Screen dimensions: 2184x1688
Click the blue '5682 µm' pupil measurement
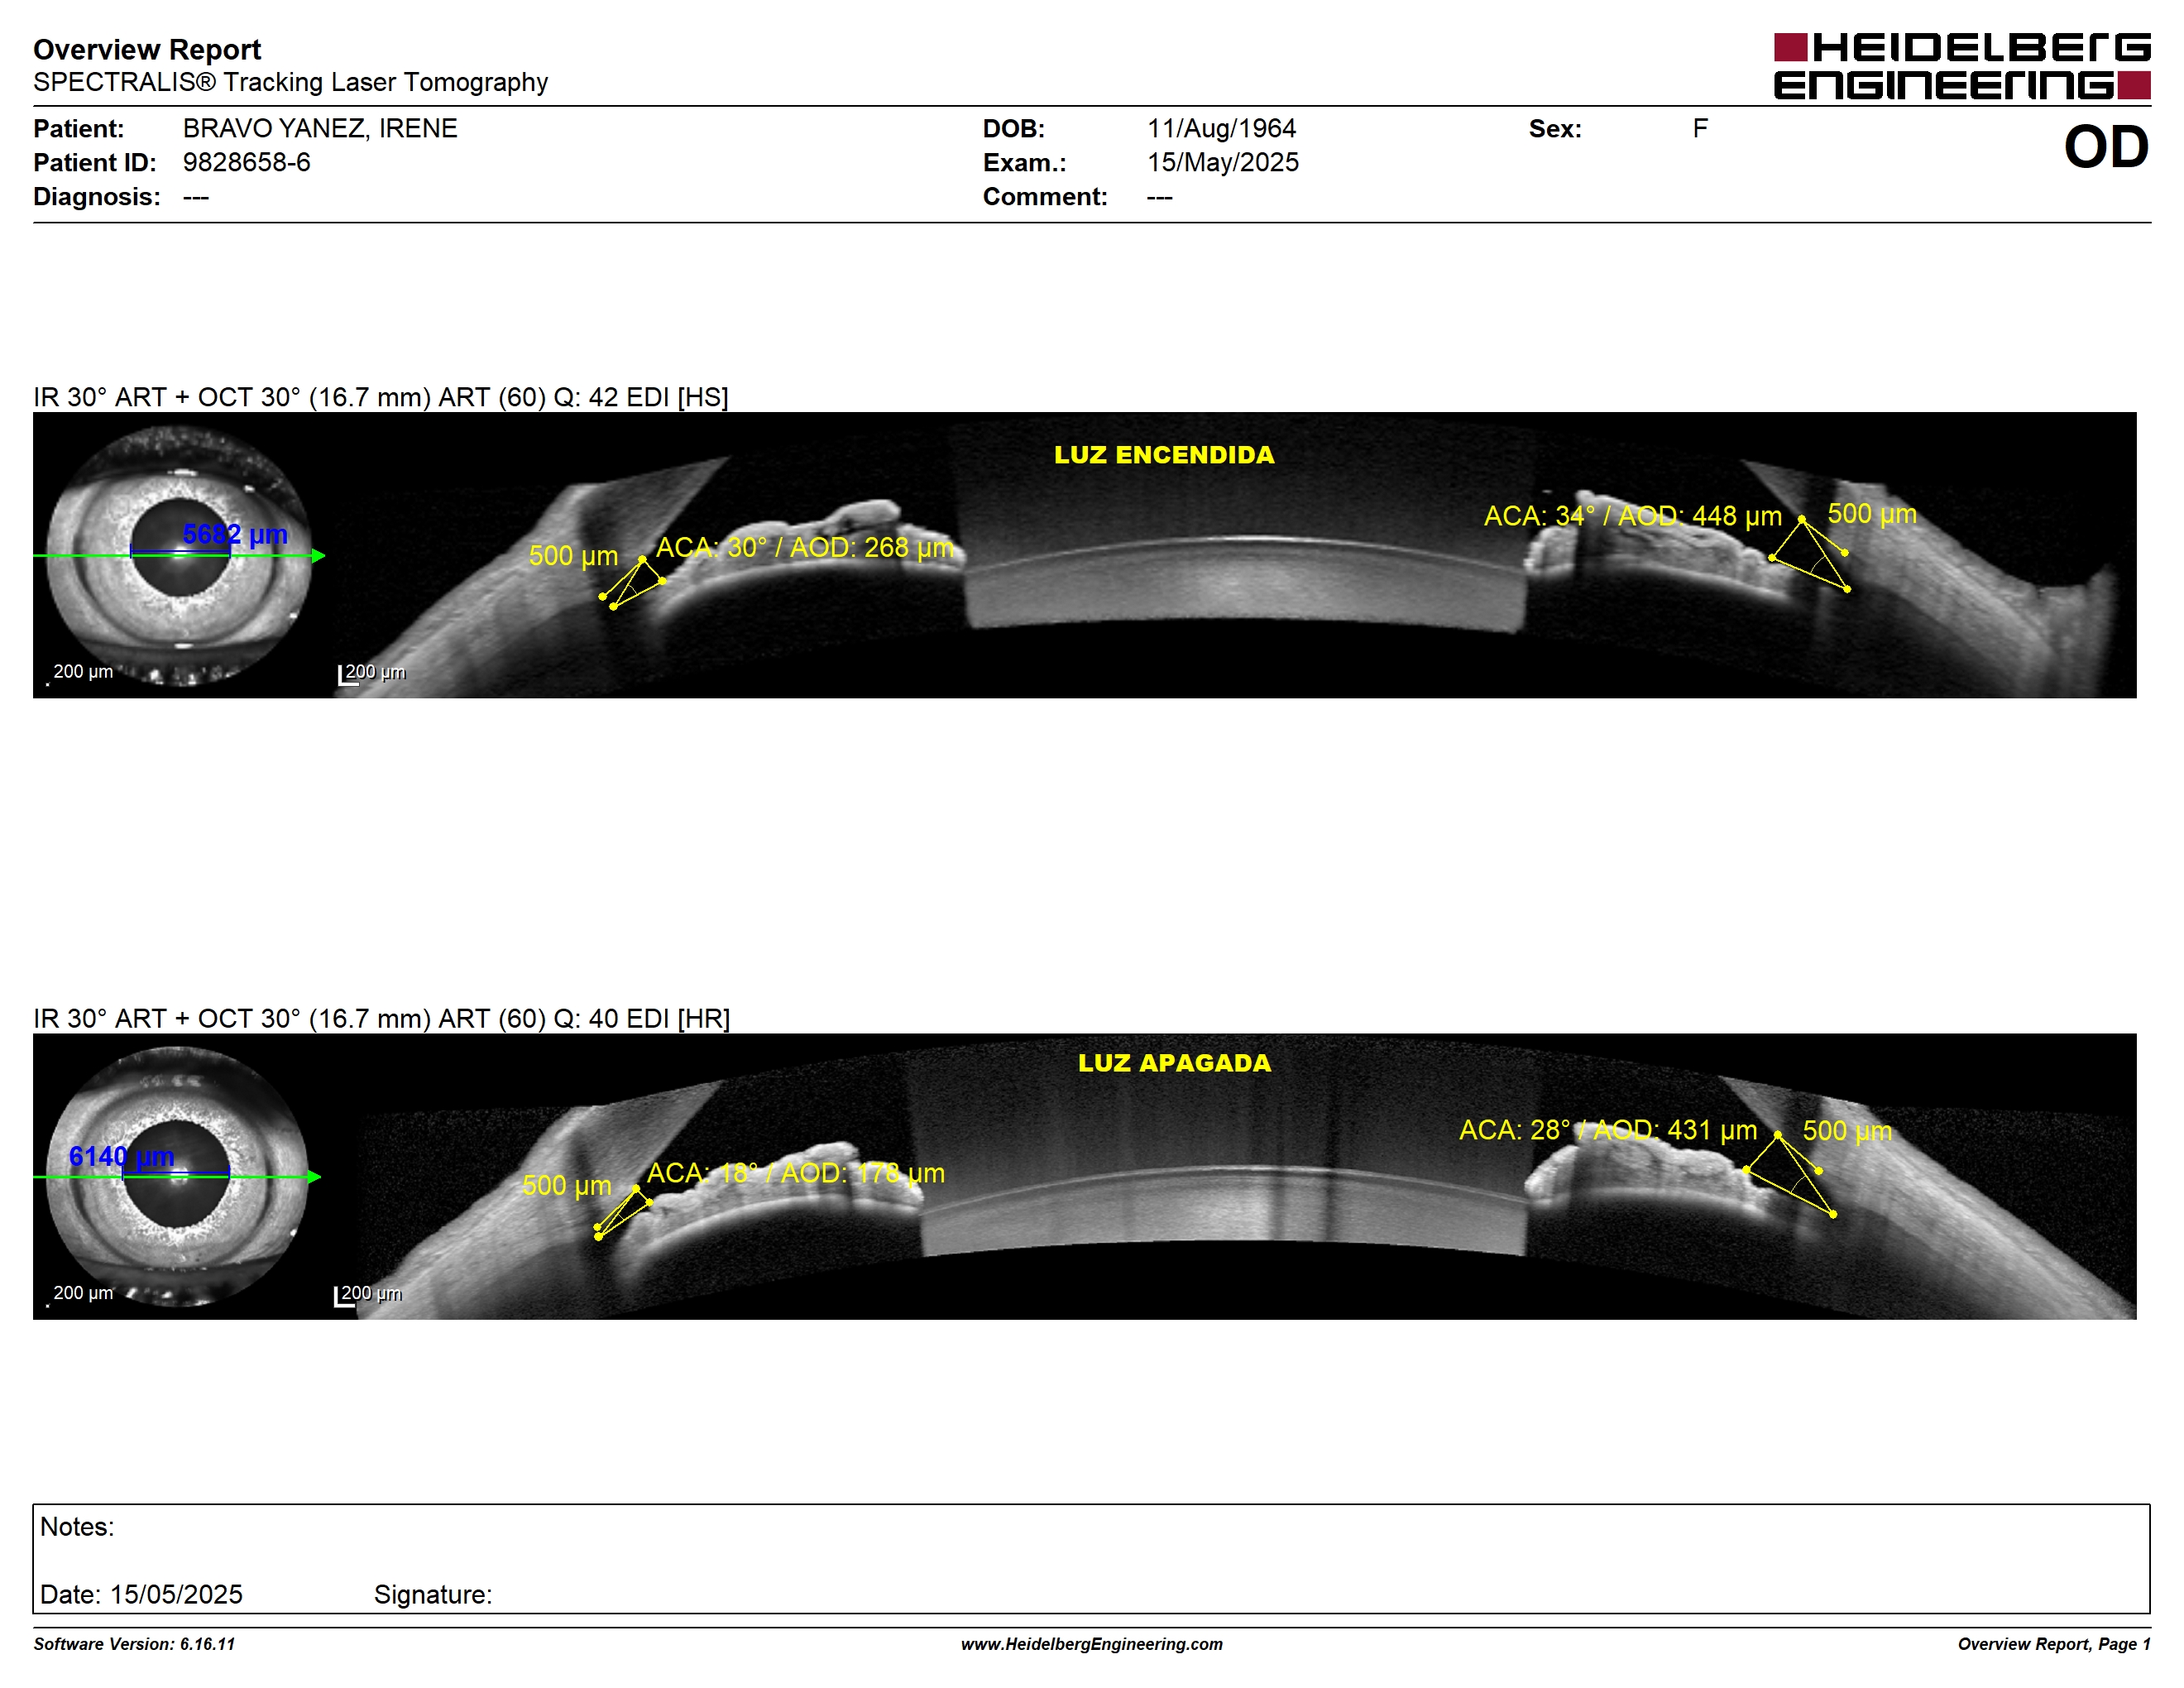pos(235,534)
